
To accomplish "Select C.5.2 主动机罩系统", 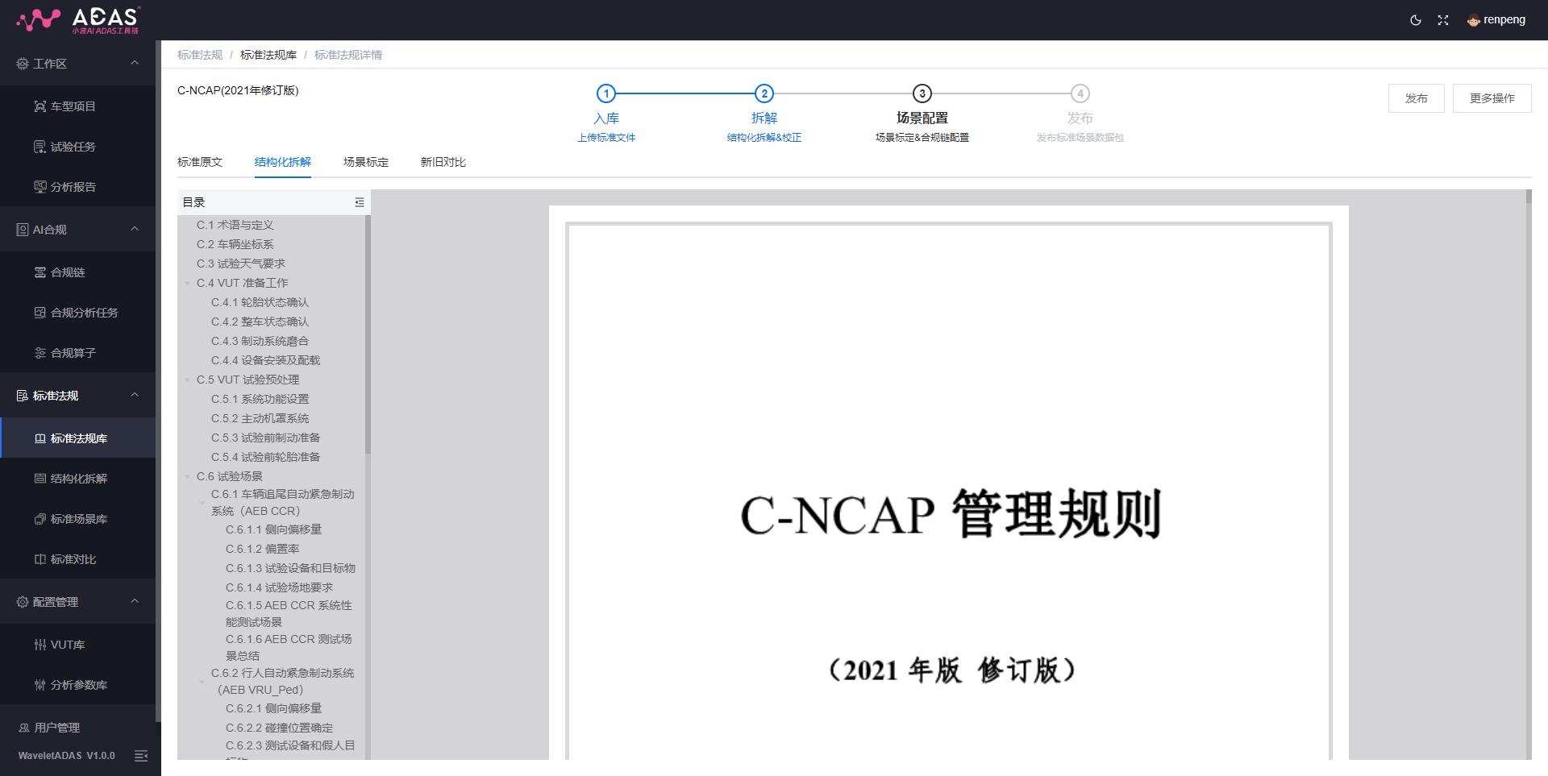I will pos(260,418).
